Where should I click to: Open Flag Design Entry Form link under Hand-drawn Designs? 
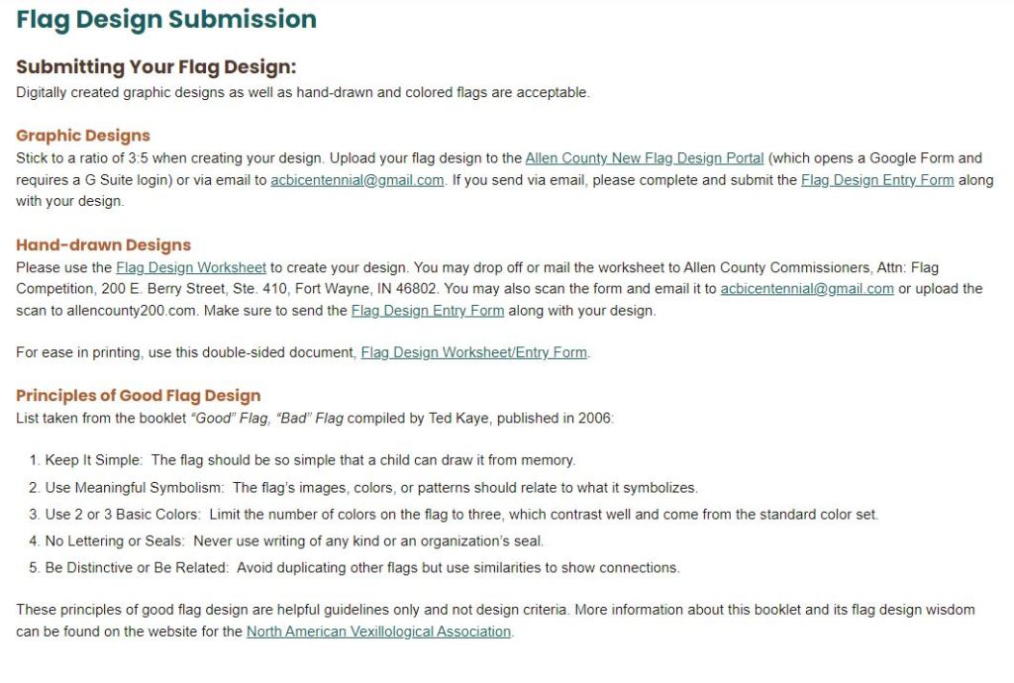(x=428, y=311)
